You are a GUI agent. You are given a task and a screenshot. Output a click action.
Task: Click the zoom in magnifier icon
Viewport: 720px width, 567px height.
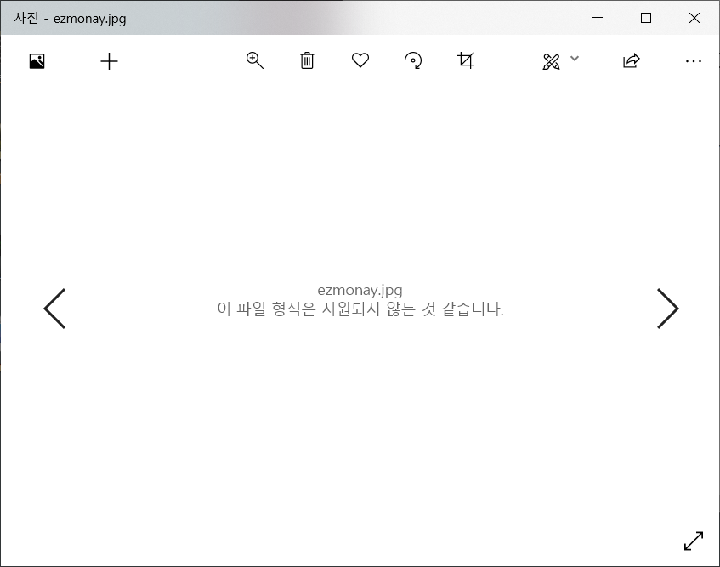pos(255,60)
